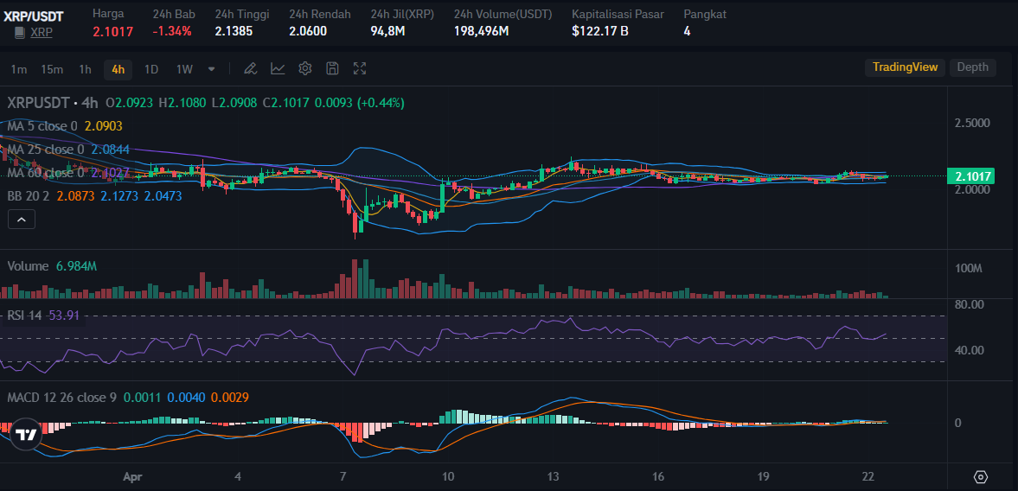
Task: Click the 24h Tinggi value 2.1385
Action: 234,31
